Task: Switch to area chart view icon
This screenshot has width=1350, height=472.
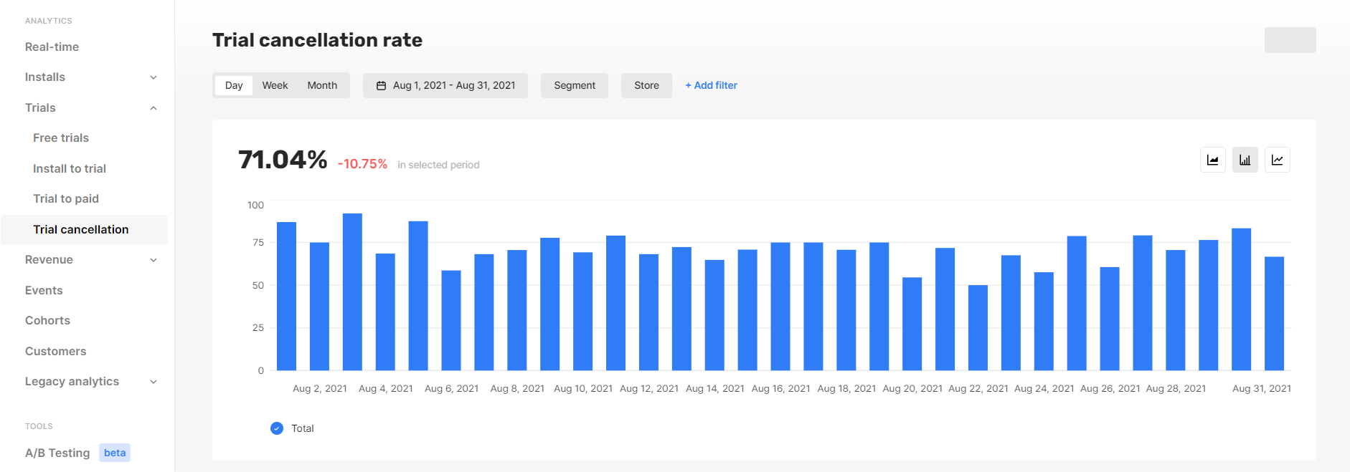Action: [x=1213, y=160]
